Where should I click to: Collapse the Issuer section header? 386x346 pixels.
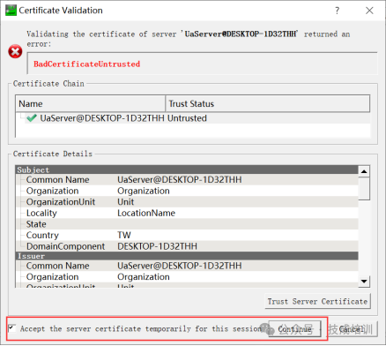(187, 256)
